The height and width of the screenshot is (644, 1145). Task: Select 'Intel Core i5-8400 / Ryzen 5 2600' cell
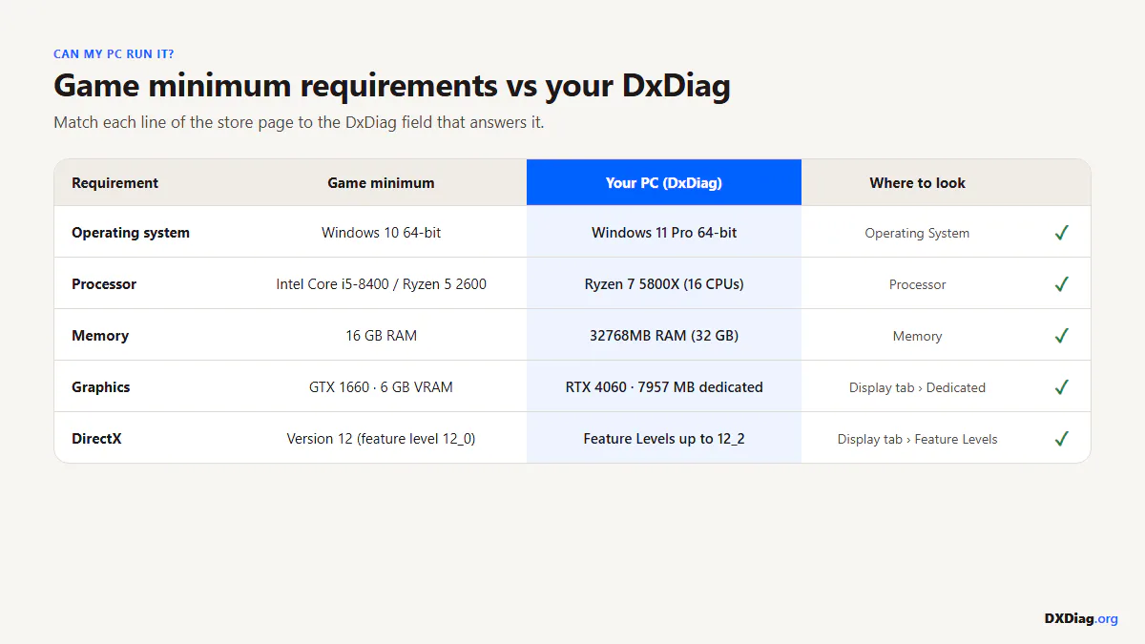pyautogui.click(x=382, y=284)
